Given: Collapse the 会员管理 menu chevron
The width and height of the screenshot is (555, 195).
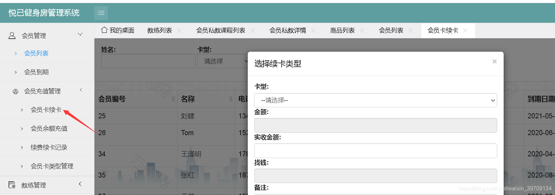Looking at the screenshot, I should point(80,34).
